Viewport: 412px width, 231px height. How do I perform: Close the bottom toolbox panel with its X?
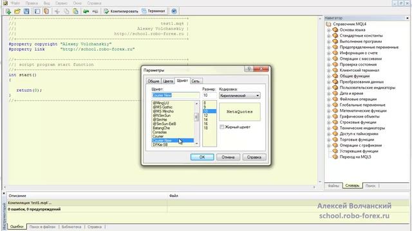[x=4, y=193]
